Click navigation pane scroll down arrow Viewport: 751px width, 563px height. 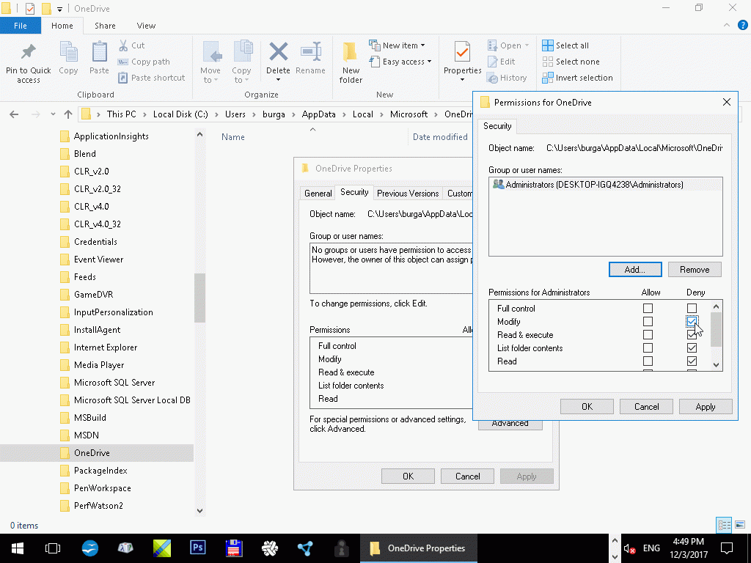(199, 510)
